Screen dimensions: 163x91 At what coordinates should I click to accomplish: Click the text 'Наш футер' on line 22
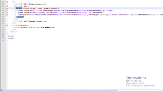point(46,28)
